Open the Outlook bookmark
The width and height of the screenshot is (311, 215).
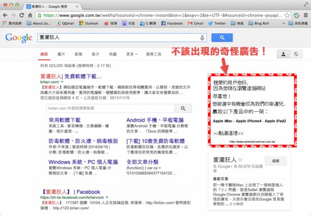tap(89, 23)
